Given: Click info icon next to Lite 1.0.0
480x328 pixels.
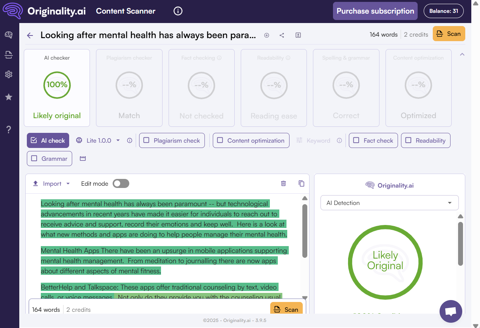Looking at the screenshot, I should point(130,140).
